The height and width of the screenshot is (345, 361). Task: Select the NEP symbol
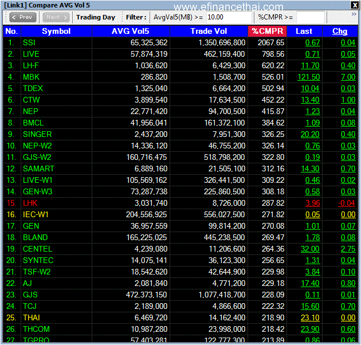(x=30, y=112)
